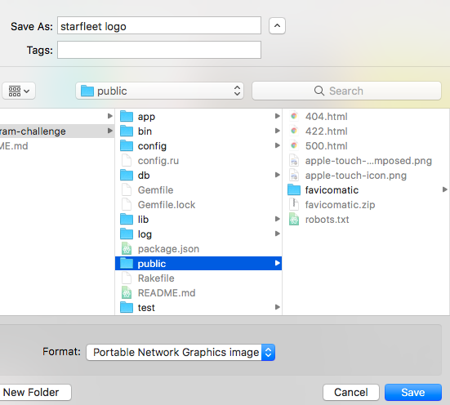Click the Save As filename field
This screenshot has width=450, height=405.
tap(159, 26)
